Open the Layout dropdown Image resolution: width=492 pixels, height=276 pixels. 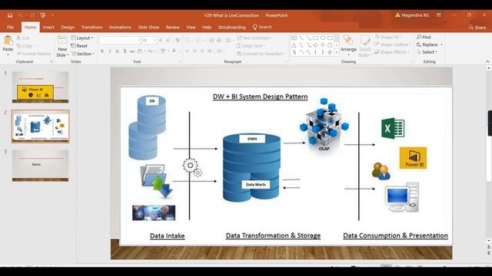82,38
